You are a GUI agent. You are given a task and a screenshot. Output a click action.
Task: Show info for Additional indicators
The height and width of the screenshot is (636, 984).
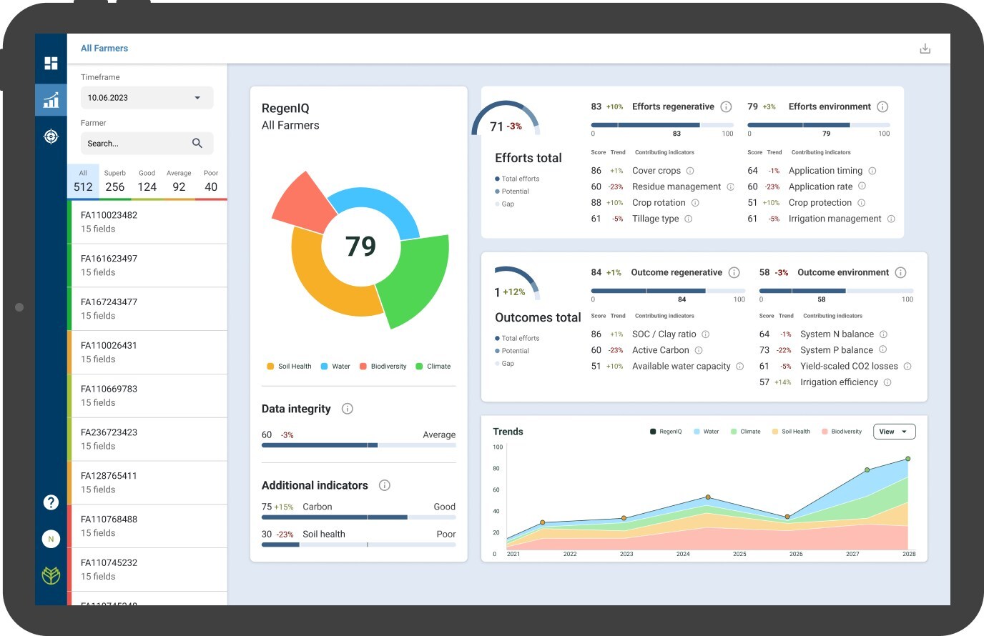pos(384,485)
